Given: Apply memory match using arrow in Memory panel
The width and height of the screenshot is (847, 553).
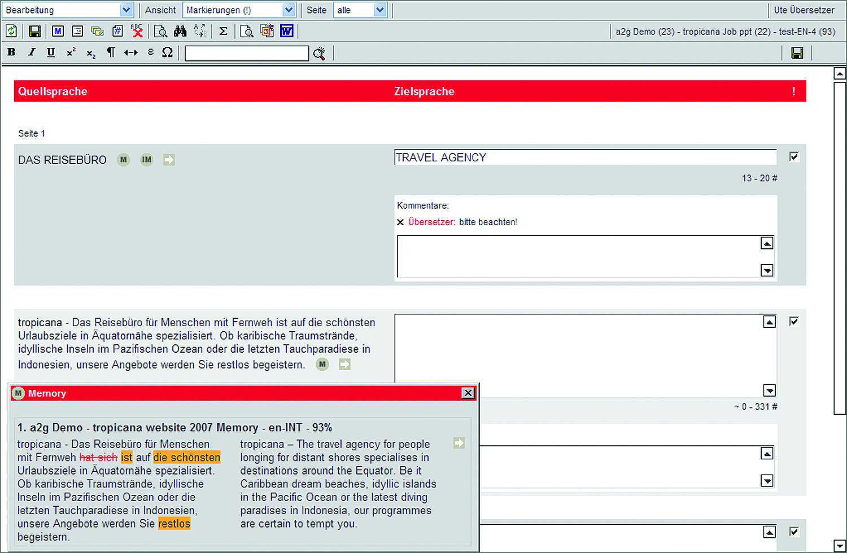Looking at the screenshot, I should click(x=459, y=443).
